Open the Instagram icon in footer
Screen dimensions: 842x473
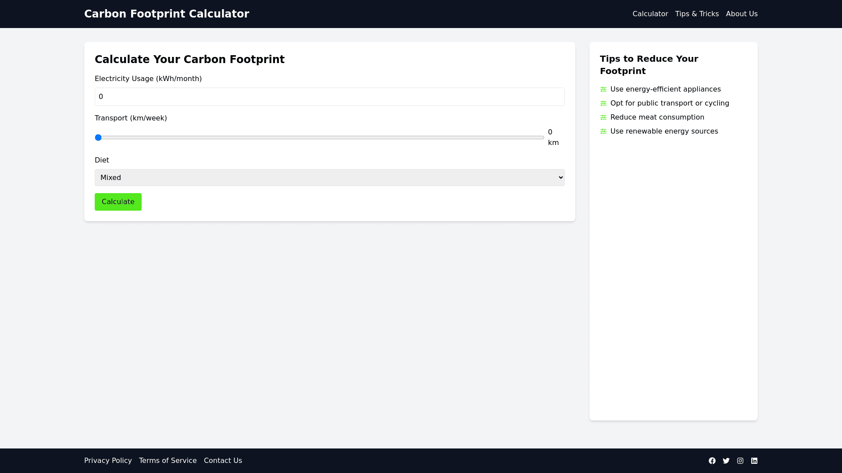click(740, 461)
